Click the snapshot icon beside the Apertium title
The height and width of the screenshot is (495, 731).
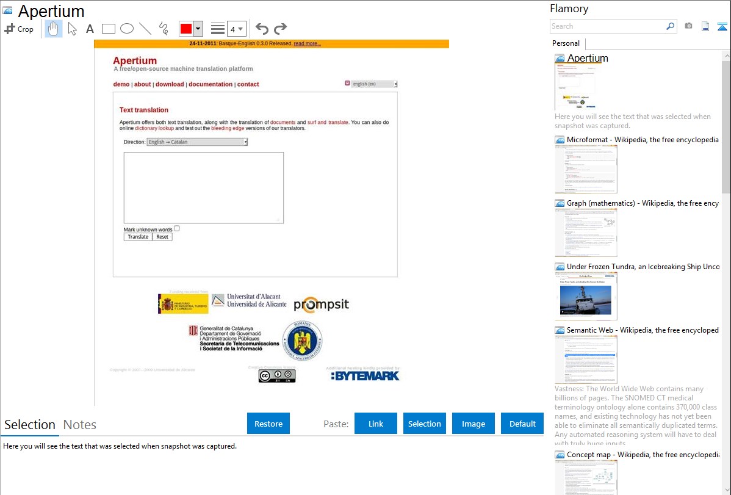(x=7, y=10)
